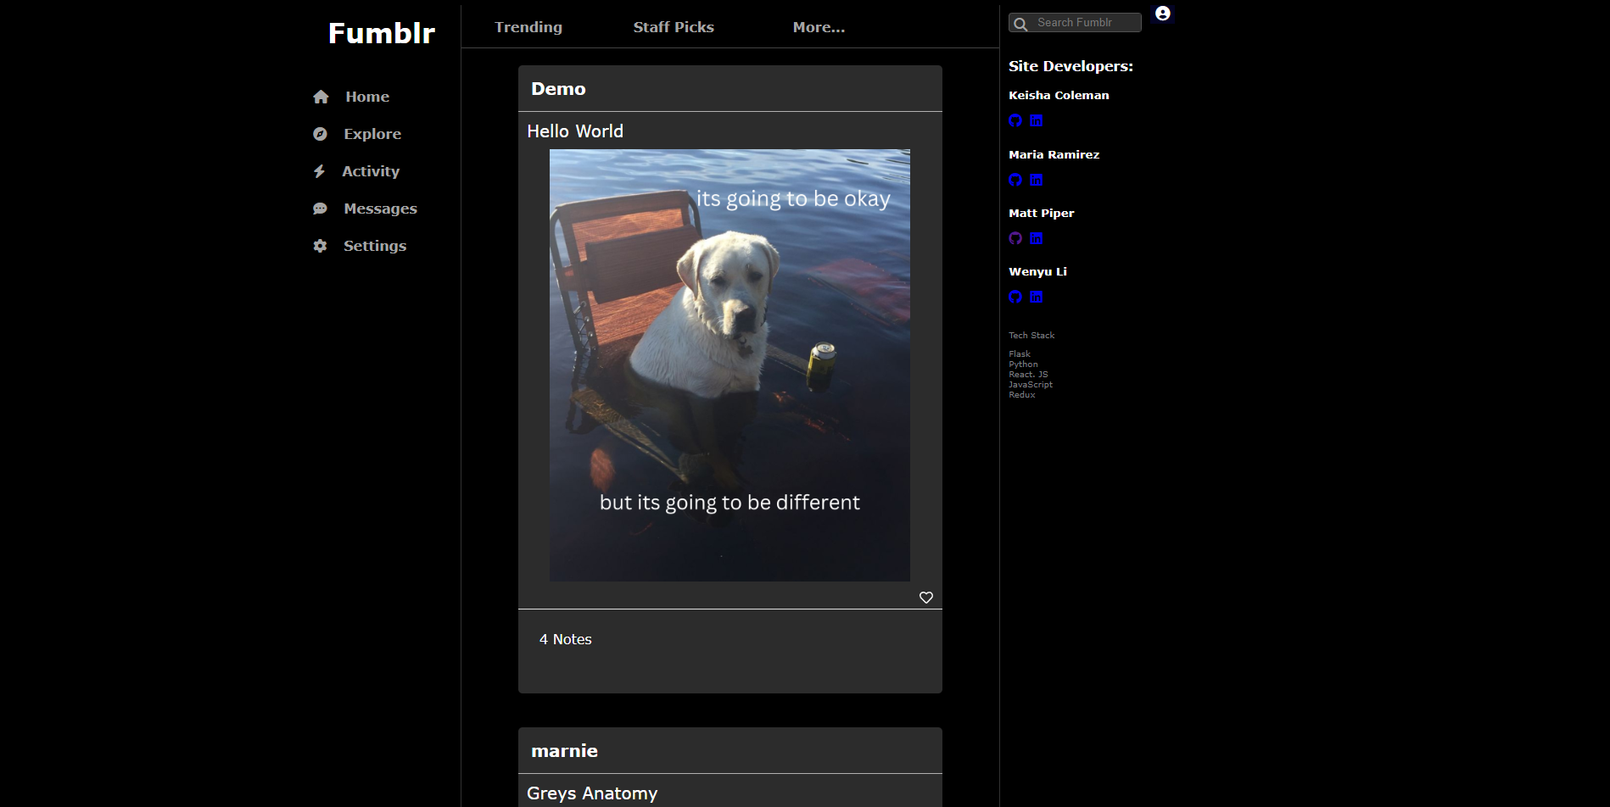Image resolution: width=1610 pixels, height=807 pixels.
Task: Expand the More... menu
Action: coord(818,27)
